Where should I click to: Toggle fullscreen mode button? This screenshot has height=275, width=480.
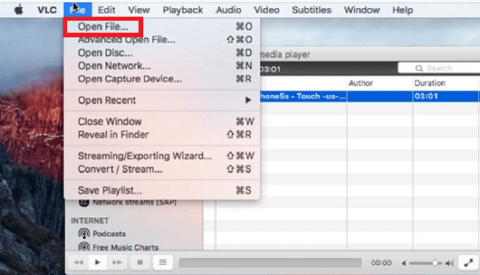467,262
